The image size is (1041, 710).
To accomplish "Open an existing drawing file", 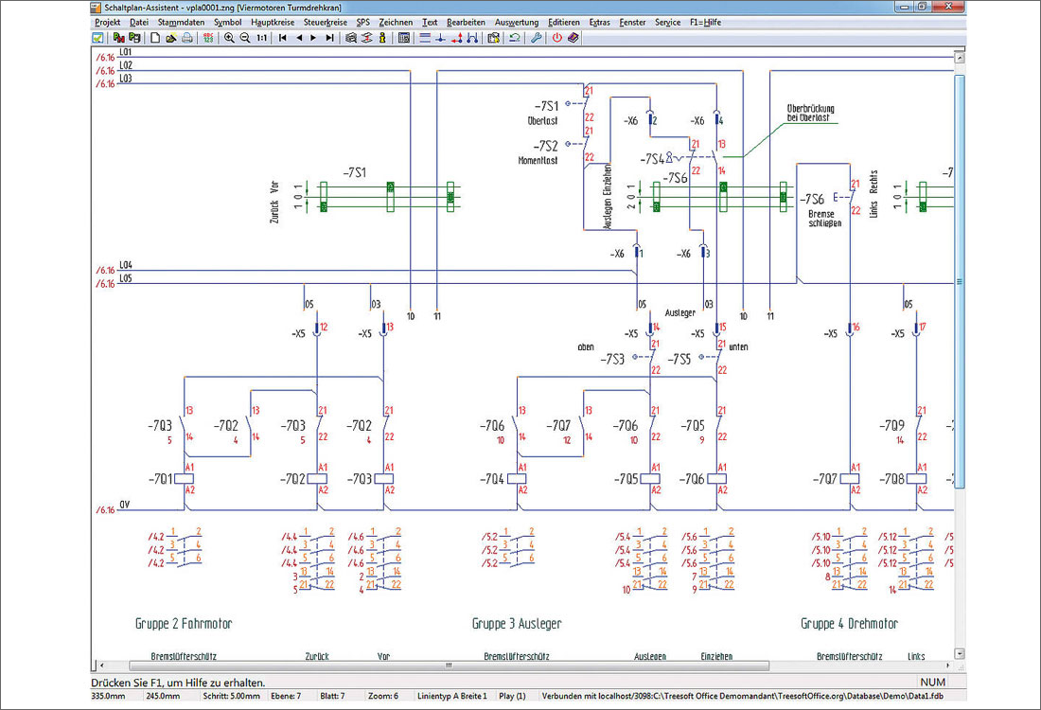I will coord(170,39).
